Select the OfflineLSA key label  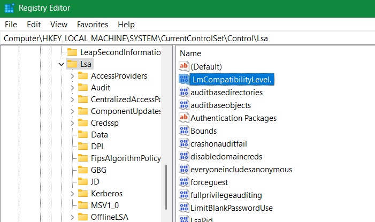pyautogui.click(x=110, y=217)
